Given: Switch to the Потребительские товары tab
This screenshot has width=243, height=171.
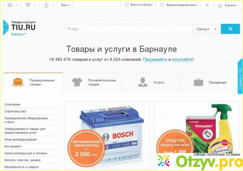Looking at the screenshot, I should pos(93,82).
